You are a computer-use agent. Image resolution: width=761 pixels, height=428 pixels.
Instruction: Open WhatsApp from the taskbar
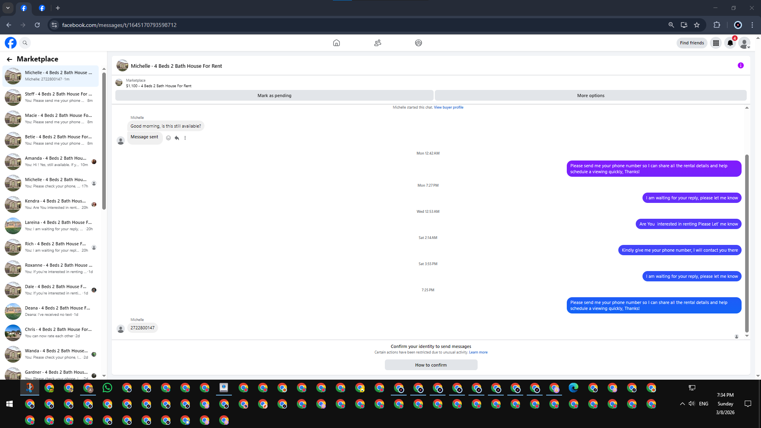(107, 388)
